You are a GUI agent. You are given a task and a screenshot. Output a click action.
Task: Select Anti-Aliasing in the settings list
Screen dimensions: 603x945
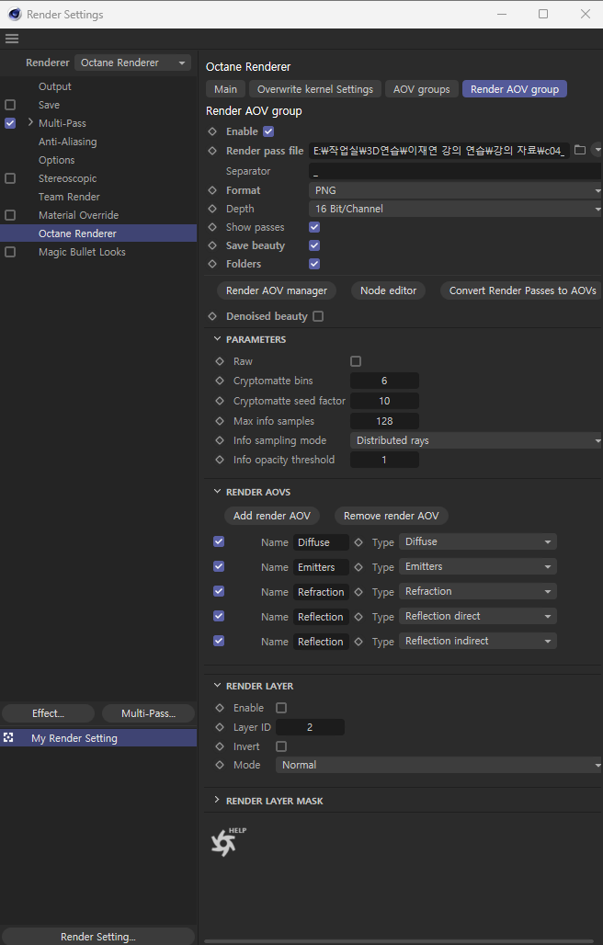tap(67, 142)
